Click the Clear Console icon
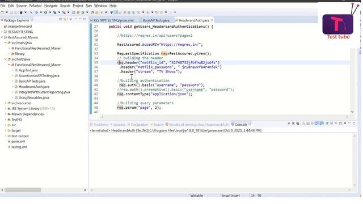Screen dimensions: 363x204 click(303, 124)
